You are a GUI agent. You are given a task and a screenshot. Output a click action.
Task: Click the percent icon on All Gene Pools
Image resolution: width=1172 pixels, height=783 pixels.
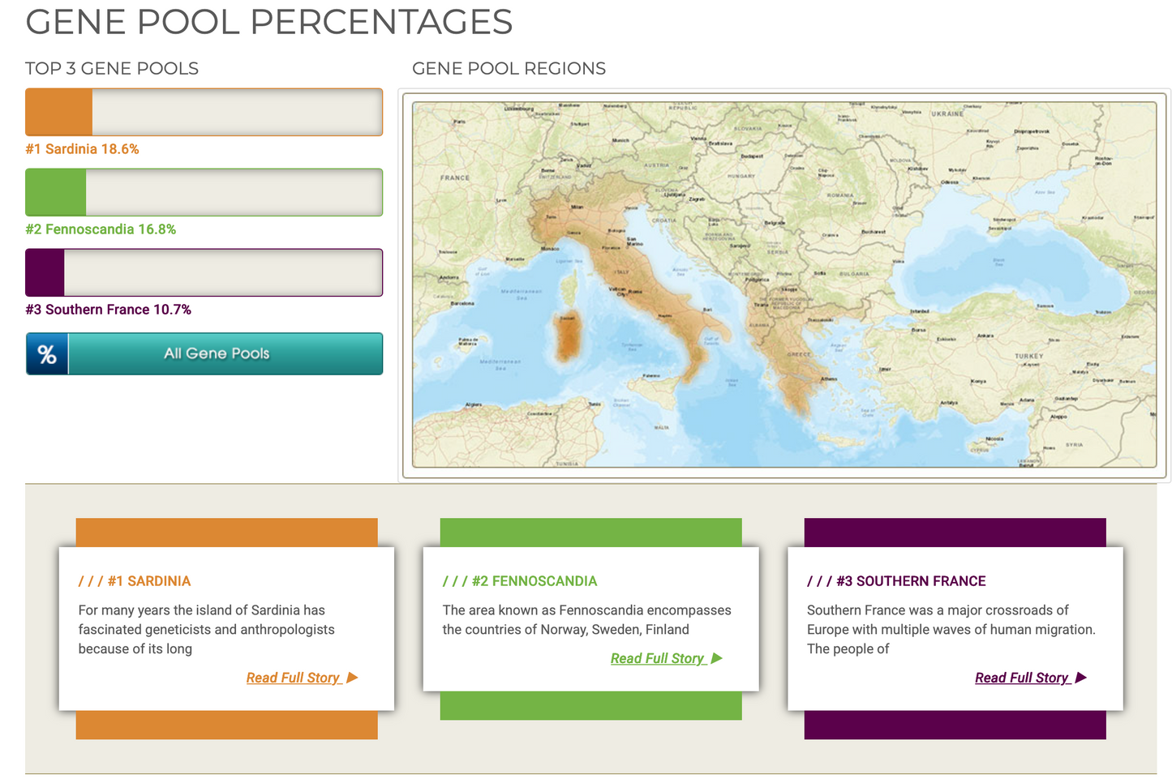47,354
